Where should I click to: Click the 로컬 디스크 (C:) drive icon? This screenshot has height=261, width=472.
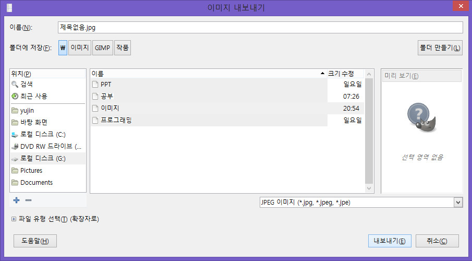(15, 135)
